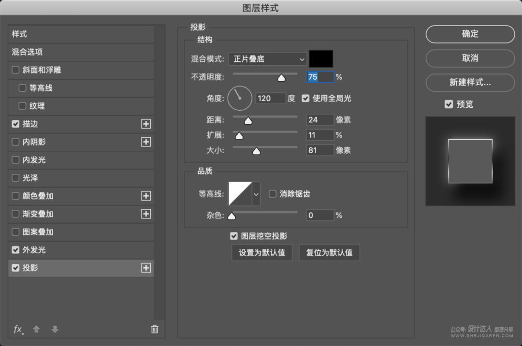Open 混合模式 dropdown showing 正片叠底
This screenshot has width=522, height=346.
267,59
